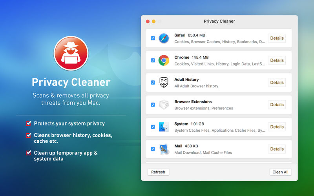
Task: Uncheck the Safari checkbox
Action: tap(153, 38)
